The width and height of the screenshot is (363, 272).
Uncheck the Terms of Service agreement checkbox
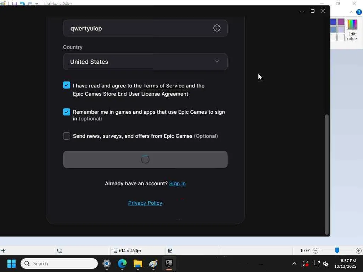point(67,85)
